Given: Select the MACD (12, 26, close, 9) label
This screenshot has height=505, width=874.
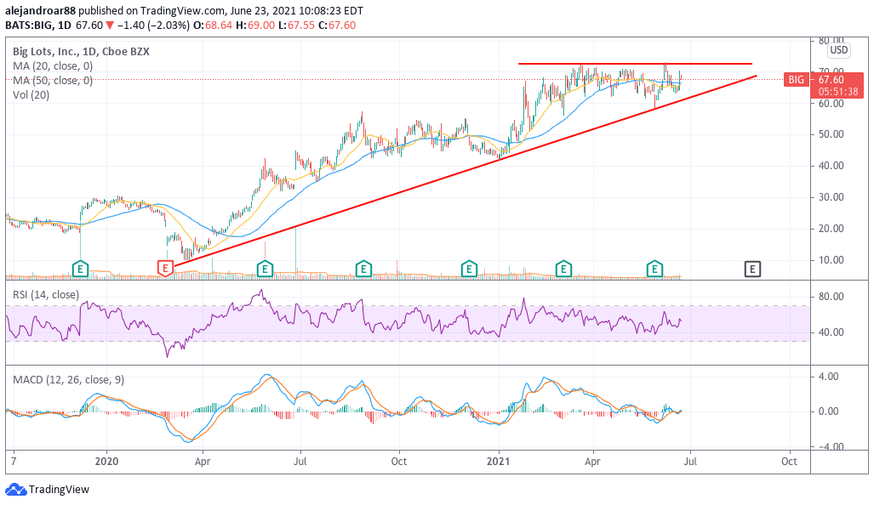Looking at the screenshot, I should click(69, 380).
